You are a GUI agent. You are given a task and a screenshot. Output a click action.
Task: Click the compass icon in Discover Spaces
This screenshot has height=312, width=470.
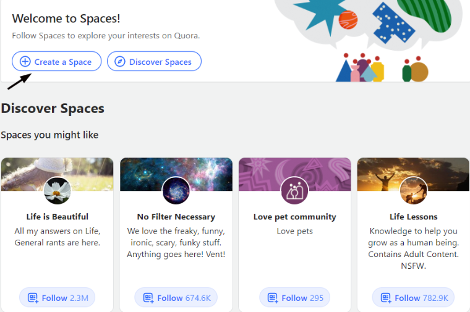click(120, 62)
